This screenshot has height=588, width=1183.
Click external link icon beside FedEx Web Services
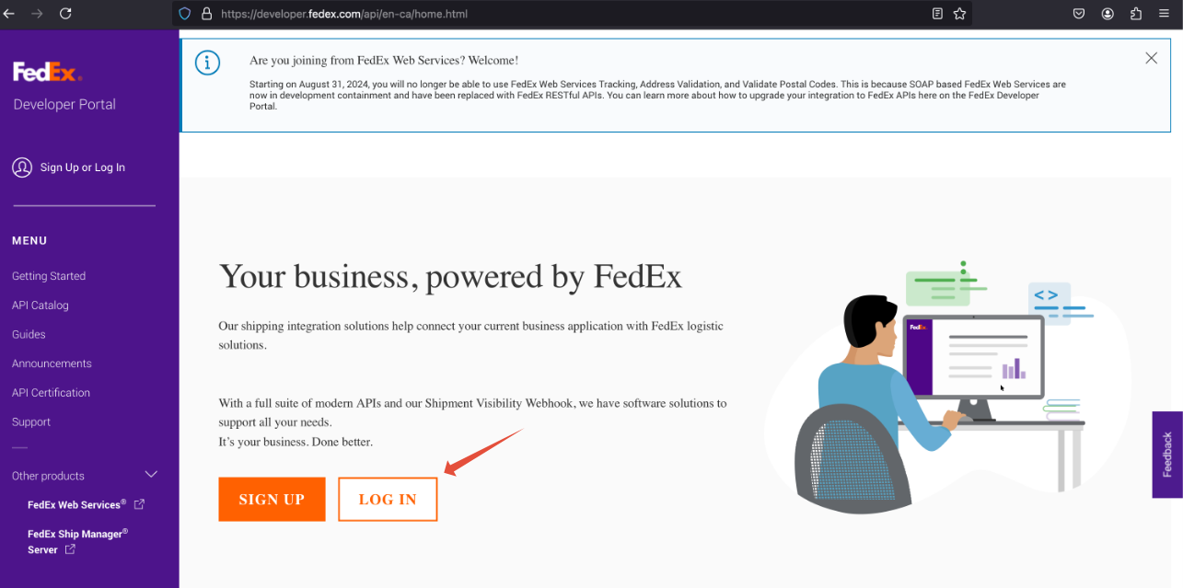[139, 504]
